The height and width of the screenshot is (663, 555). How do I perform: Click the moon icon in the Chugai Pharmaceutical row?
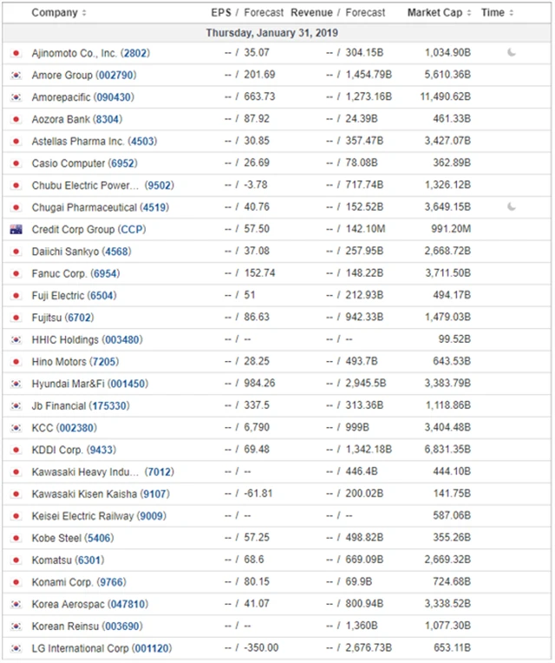point(512,207)
